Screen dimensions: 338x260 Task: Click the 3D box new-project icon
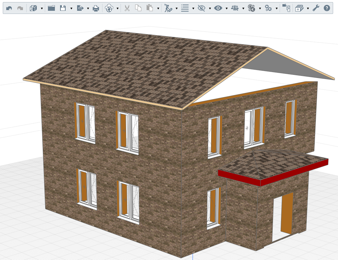click(33, 8)
